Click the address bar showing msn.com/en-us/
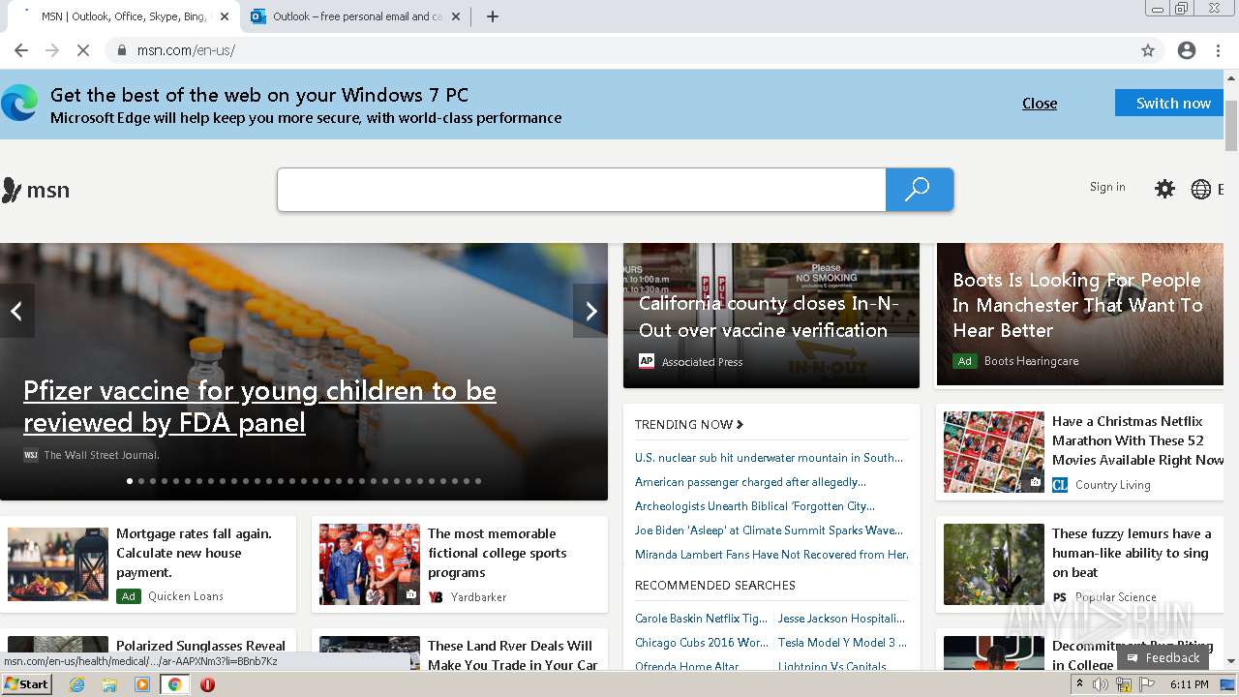1239x697 pixels. [619, 50]
